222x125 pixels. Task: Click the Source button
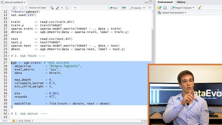135,8
